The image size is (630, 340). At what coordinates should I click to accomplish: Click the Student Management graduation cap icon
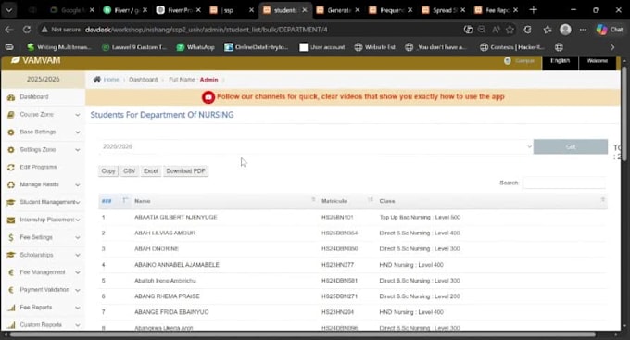click(11, 202)
